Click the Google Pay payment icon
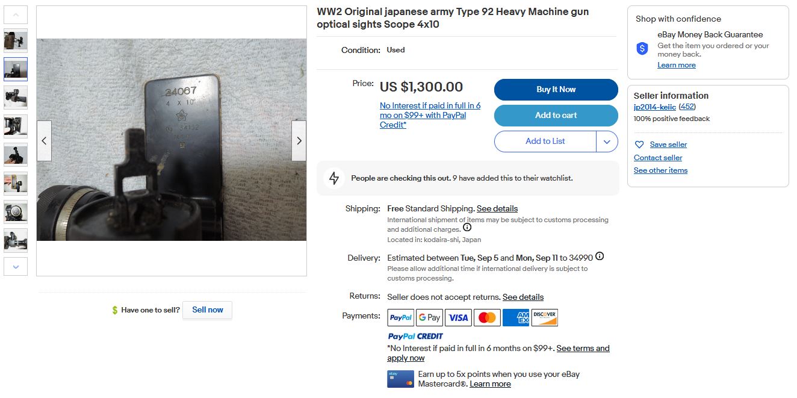797x398 pixels. 429,317
